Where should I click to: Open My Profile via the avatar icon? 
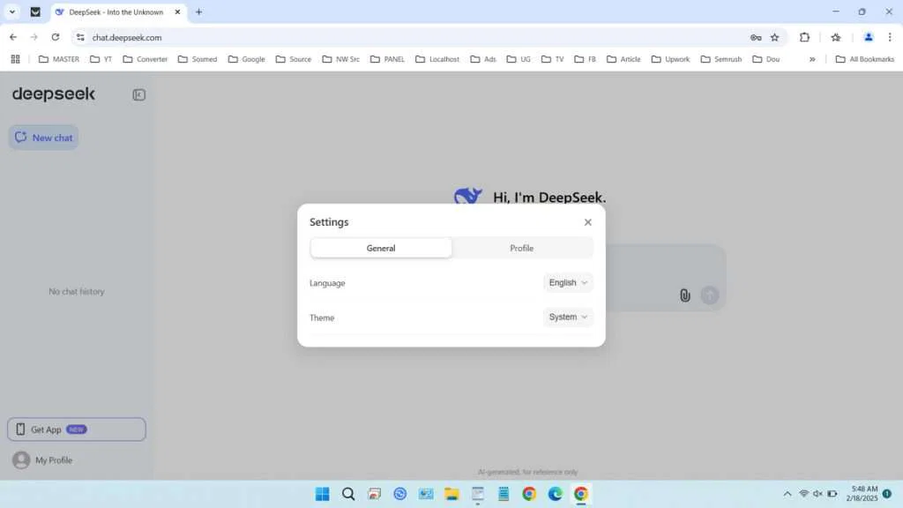point(20,459)
